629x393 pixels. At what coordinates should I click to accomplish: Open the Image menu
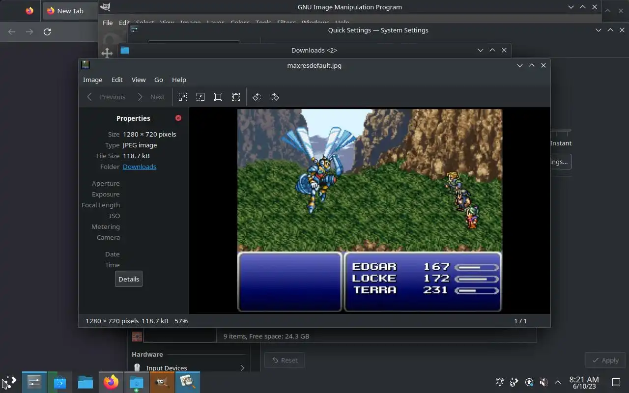coord(92,80)
